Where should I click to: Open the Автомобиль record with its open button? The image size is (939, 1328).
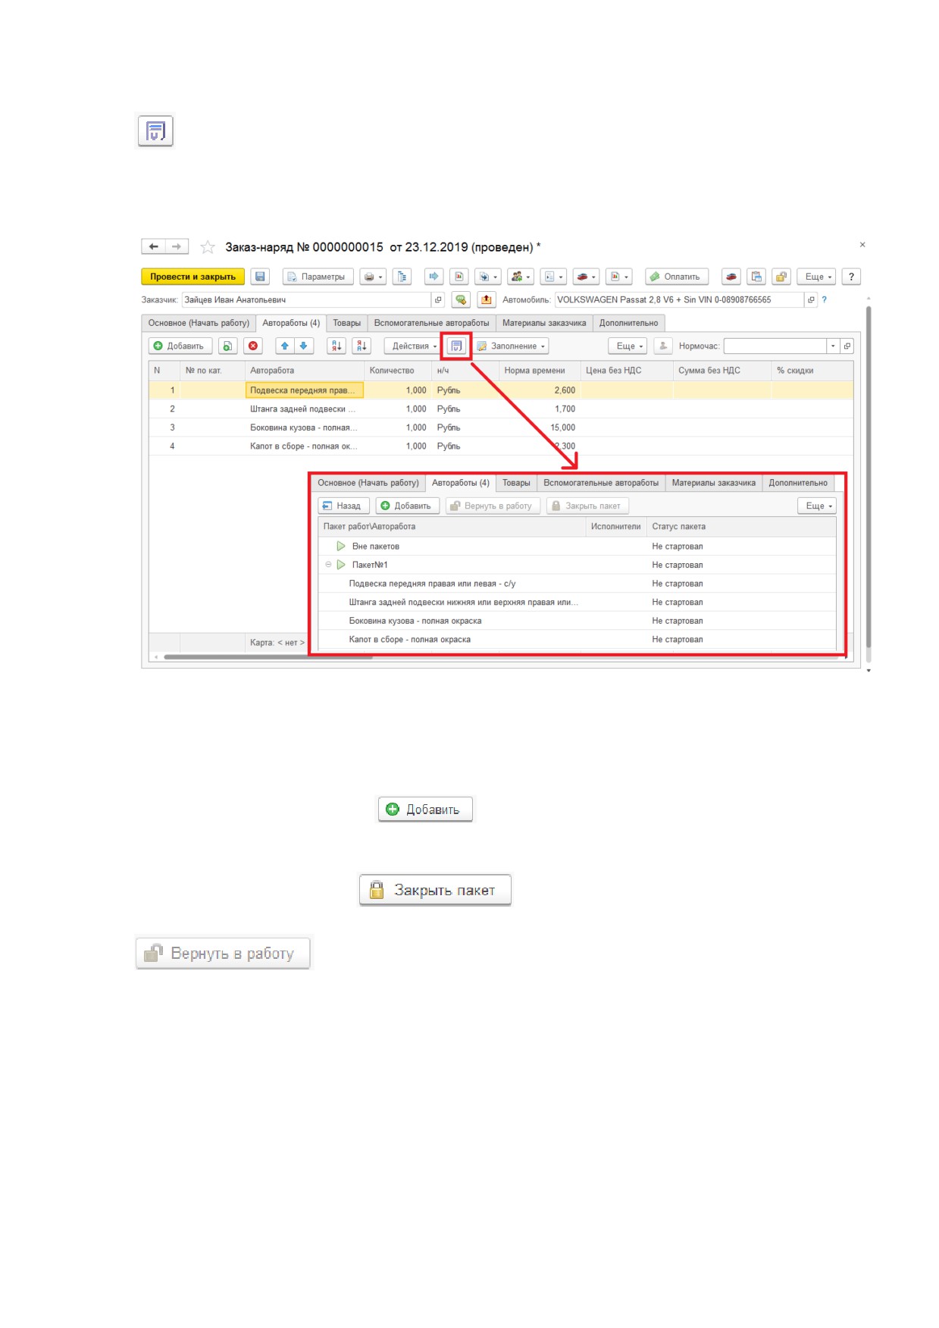click(x=811, y=300)
